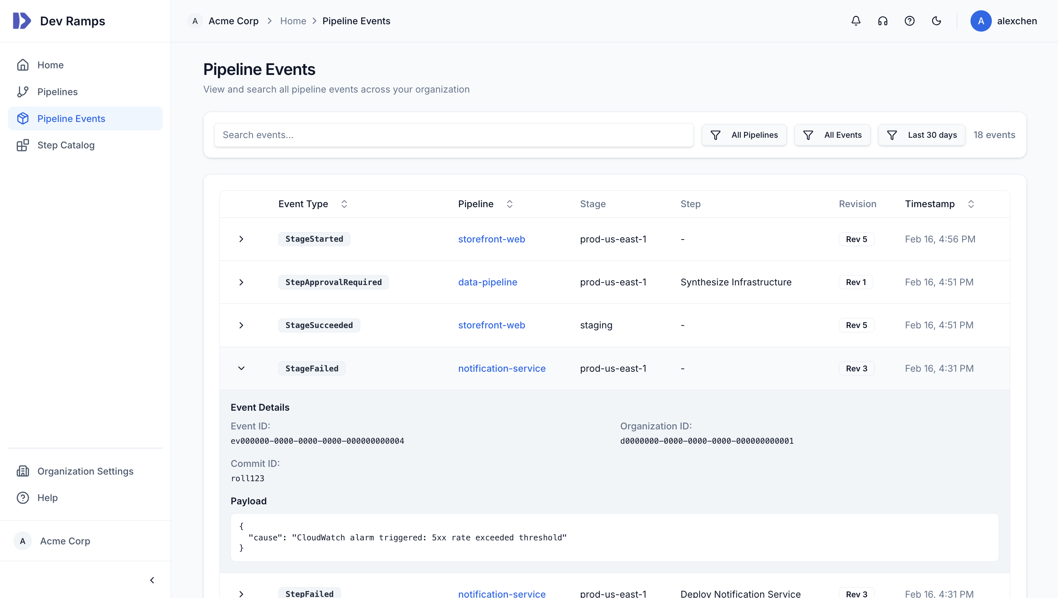Screen dimensions: 1058x598
Task: Click Home in the breadcrumb trail
Action: [293, 21]
